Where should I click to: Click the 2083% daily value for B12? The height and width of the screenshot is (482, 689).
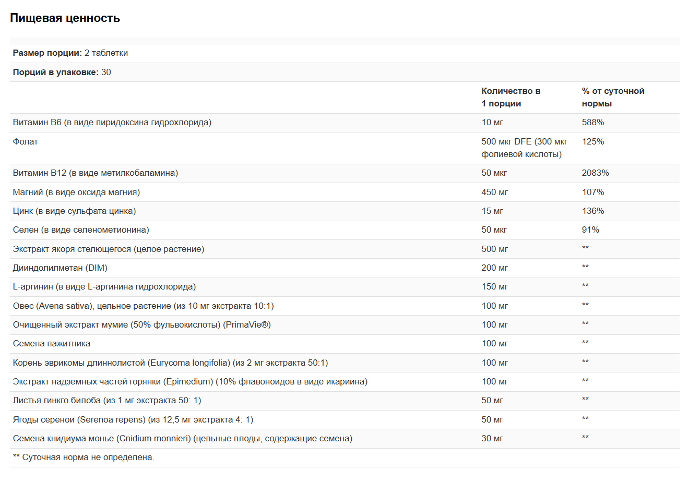tap(595, 173)
